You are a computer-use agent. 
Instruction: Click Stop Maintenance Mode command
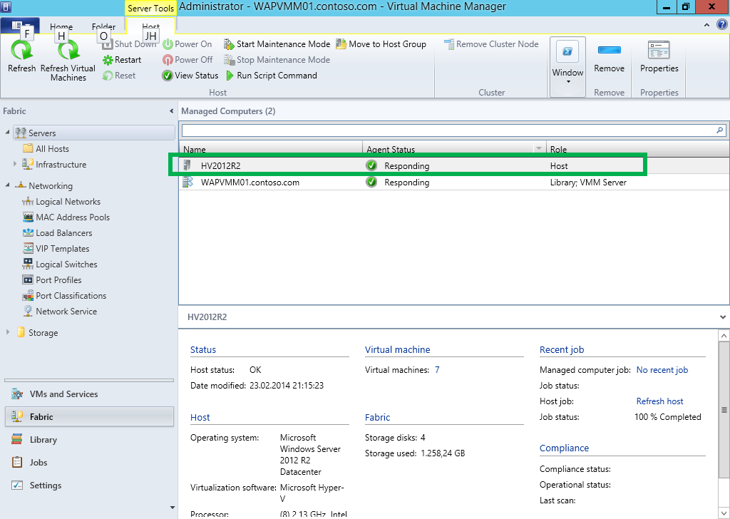(x=277, y=60)
